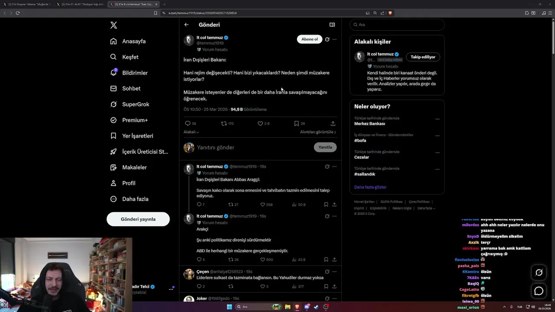The image size is (555, 312).
Task: Open the #bofa trend
Action: point(360,140)
